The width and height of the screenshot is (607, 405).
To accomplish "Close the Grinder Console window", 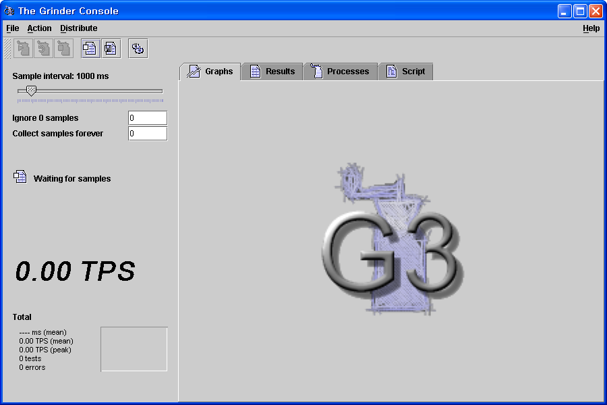I will tap(596, 11).
